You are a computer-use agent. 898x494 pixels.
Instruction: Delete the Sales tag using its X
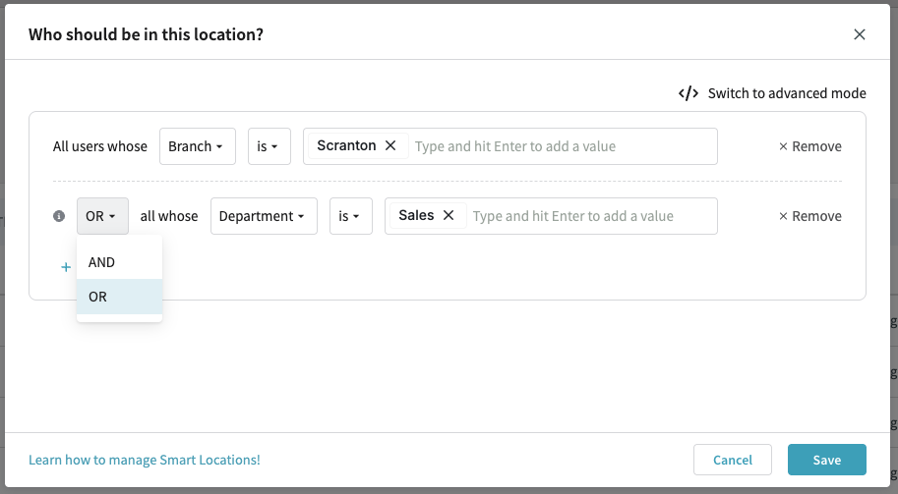pos(449,215)
